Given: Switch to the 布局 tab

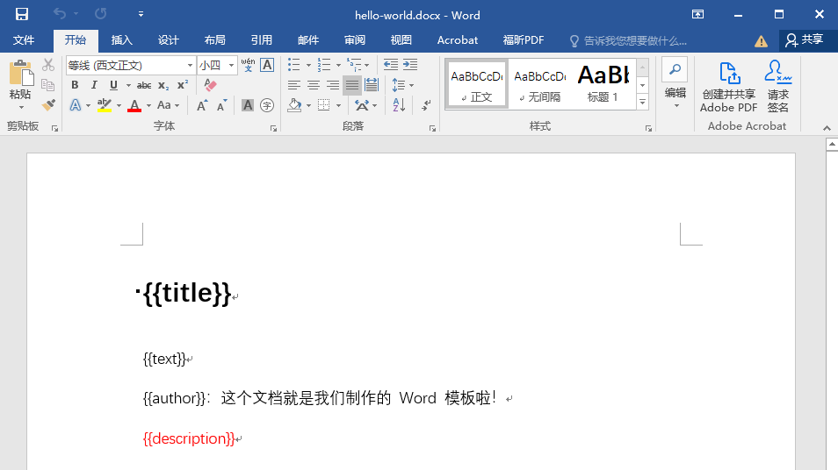Looking at the screenshot, I should coord(215,40).
